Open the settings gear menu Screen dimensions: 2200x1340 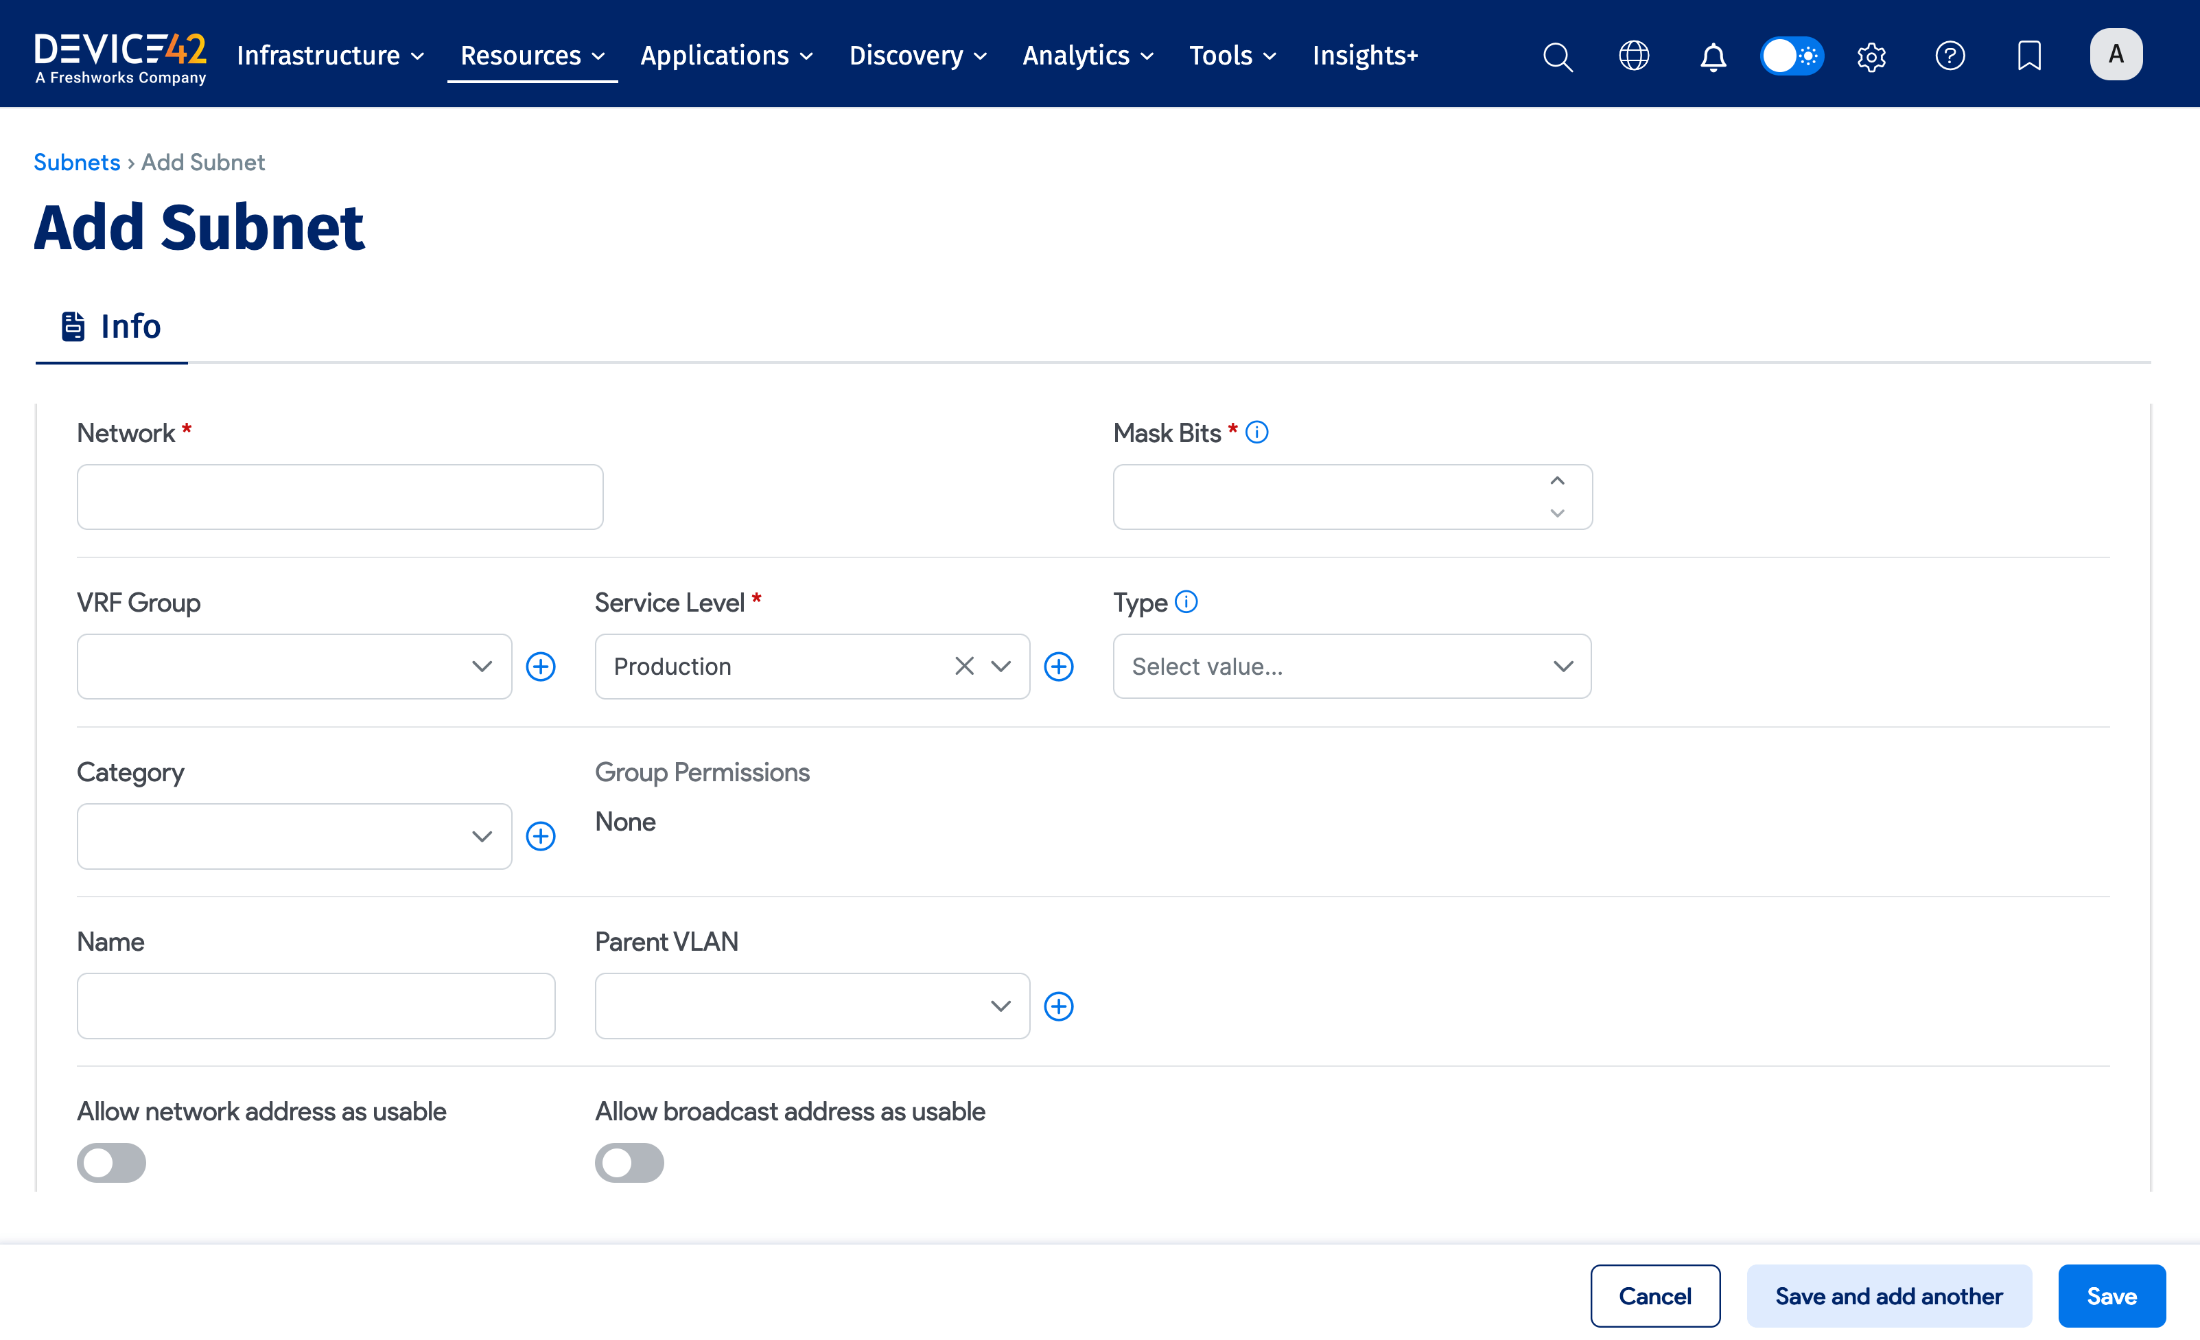click(x=1871, y=56)
